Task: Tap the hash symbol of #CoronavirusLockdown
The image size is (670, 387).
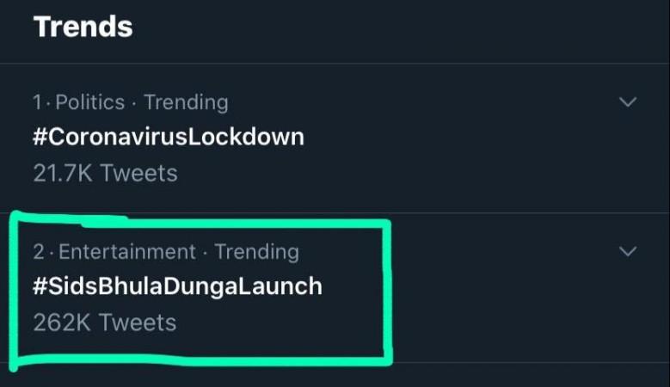Action: pos(40,138)
